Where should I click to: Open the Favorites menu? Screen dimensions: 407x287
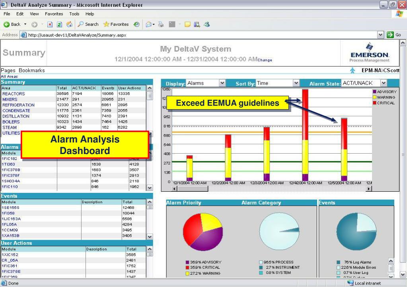54,14
